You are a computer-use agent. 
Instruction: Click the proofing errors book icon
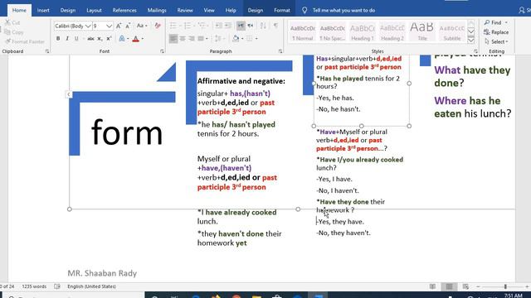(57, 286)
